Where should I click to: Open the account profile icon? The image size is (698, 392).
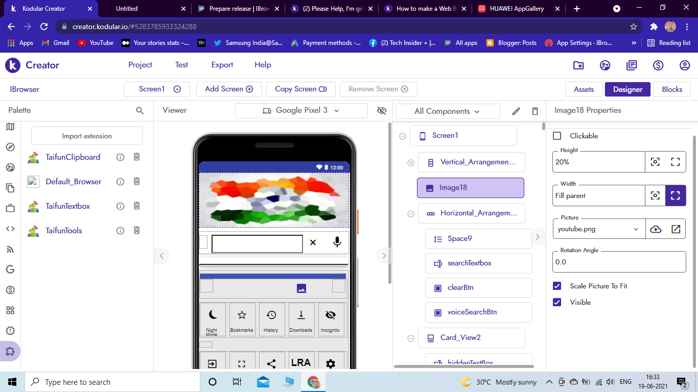pyautogui.click(x=685, y=65)
